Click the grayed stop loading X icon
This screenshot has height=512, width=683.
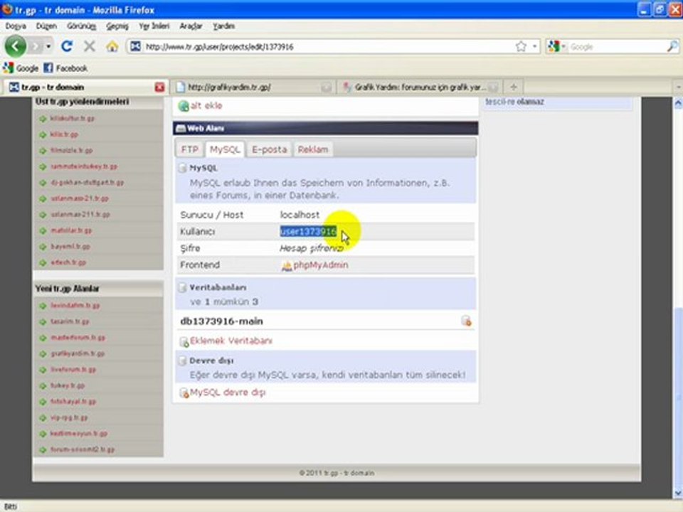90,46
